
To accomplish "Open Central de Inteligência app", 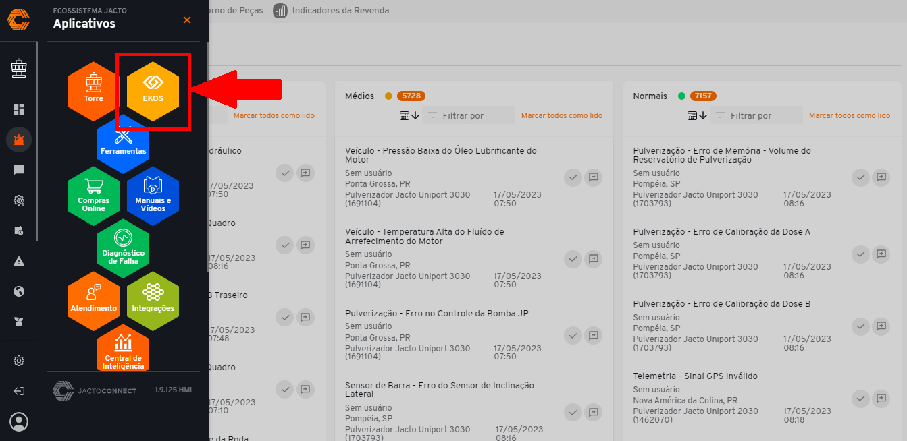I will point(123,349).
